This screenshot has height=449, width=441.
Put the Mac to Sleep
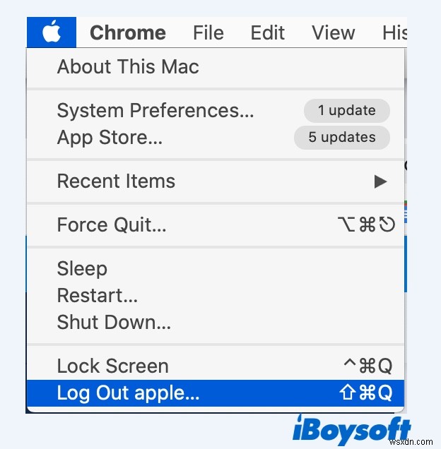[82, 269]
